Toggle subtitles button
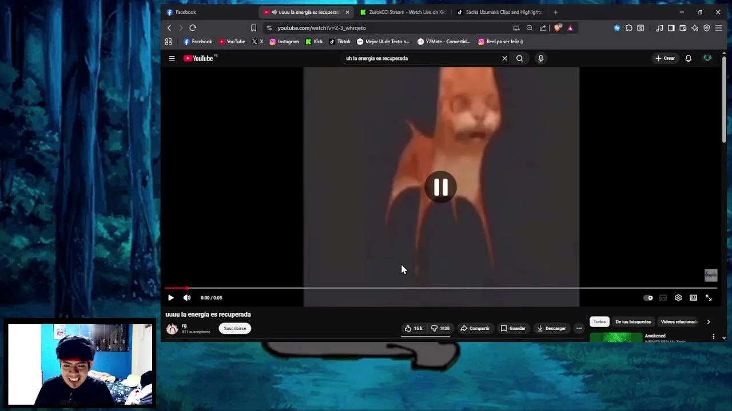This screenshot has height=411, width=732. [663, 297]
